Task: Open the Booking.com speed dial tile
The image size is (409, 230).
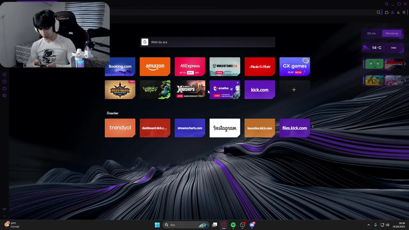Action: tap(120, 66)
